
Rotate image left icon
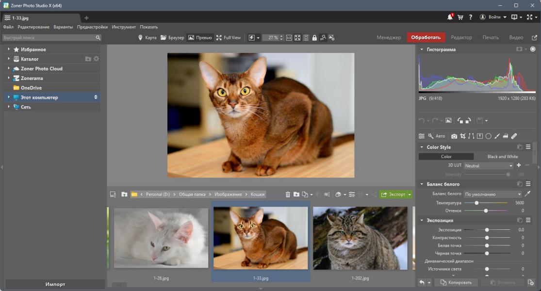pyautogui.click(x=460, y=120)
